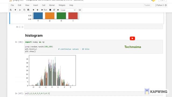Click the kernel idle circle icon
This screenshot has height=97, width=172.
[166, 5]
